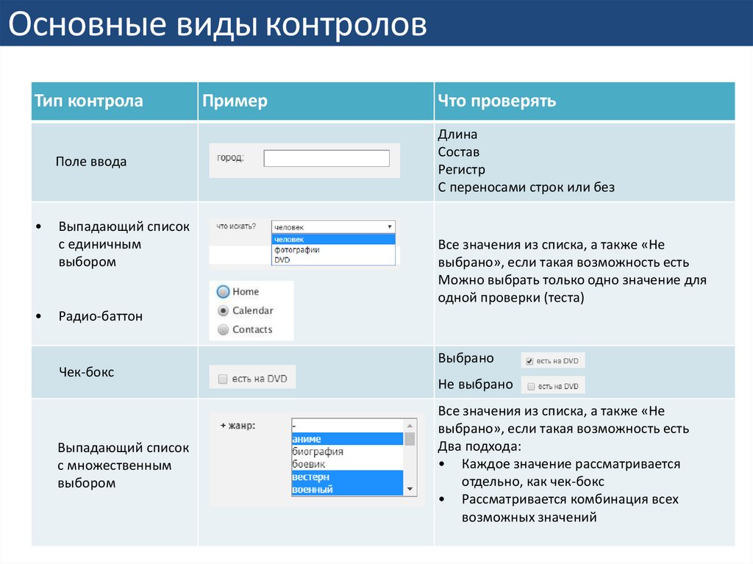Viewport: 753px width, 564px height.
Task: Select военный in the genre list
Action: [348, 489]
